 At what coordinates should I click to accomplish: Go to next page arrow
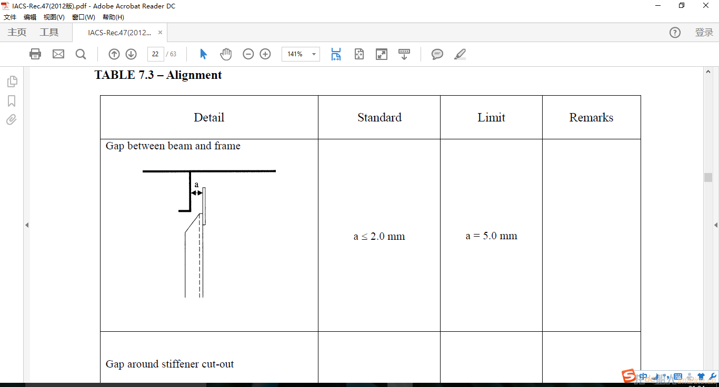click(131, 54)
